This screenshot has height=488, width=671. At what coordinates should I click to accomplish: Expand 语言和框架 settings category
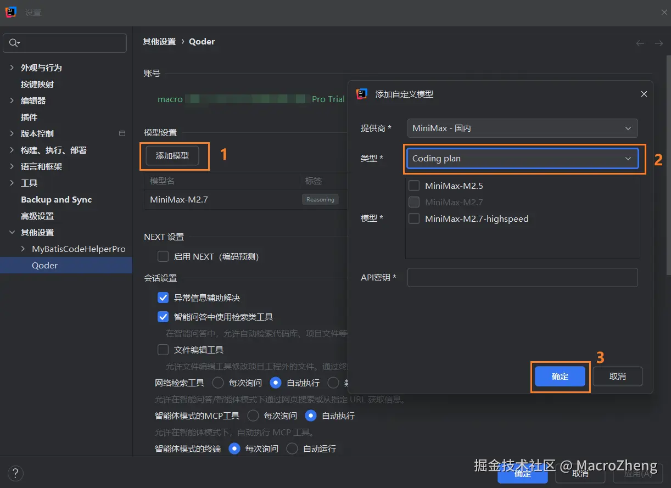(12, 166)
